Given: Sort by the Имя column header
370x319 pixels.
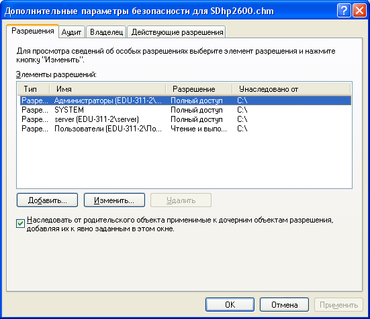Looking at the screenshot, I should coord(107,89).
